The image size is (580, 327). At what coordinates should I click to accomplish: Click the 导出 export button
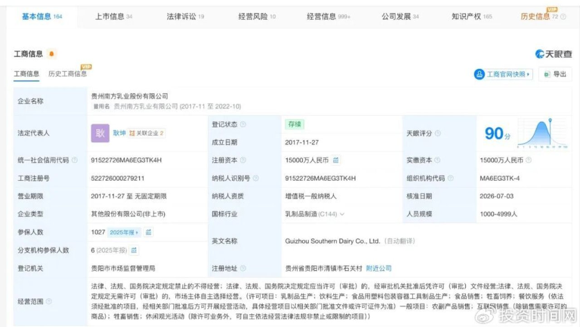pos(556,74)
